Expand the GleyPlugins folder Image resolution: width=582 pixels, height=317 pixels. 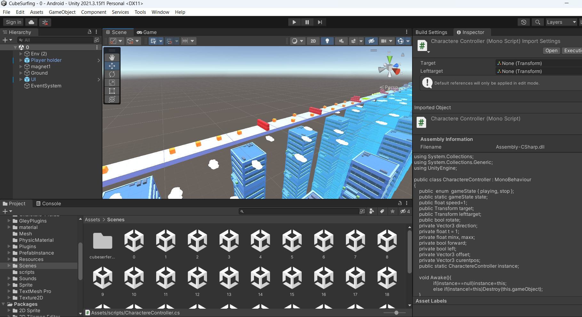point(9,221)
